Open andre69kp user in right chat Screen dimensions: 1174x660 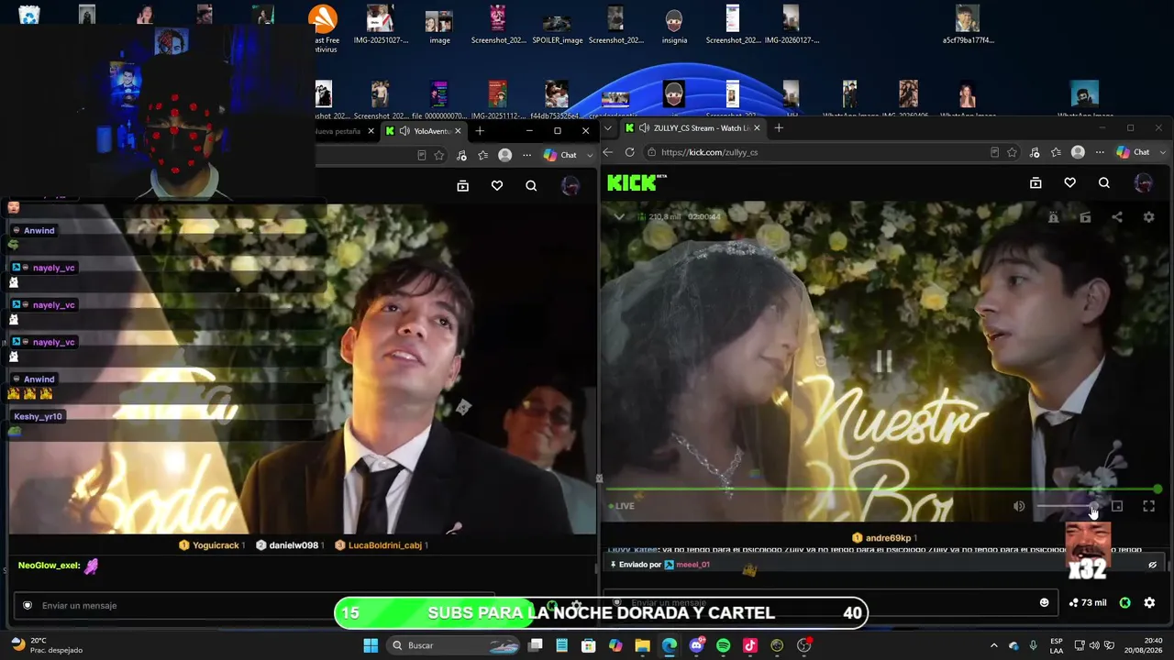888,538
